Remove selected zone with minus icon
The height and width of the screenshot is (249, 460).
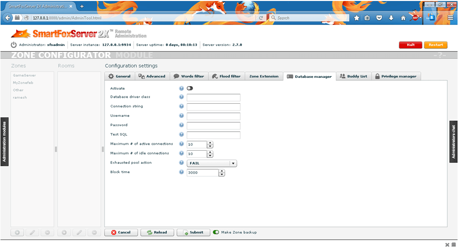pos(47,232)
